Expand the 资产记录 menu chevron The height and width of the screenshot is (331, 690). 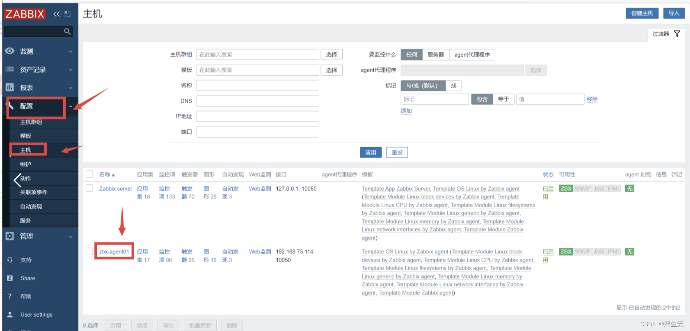pos(71,70)
